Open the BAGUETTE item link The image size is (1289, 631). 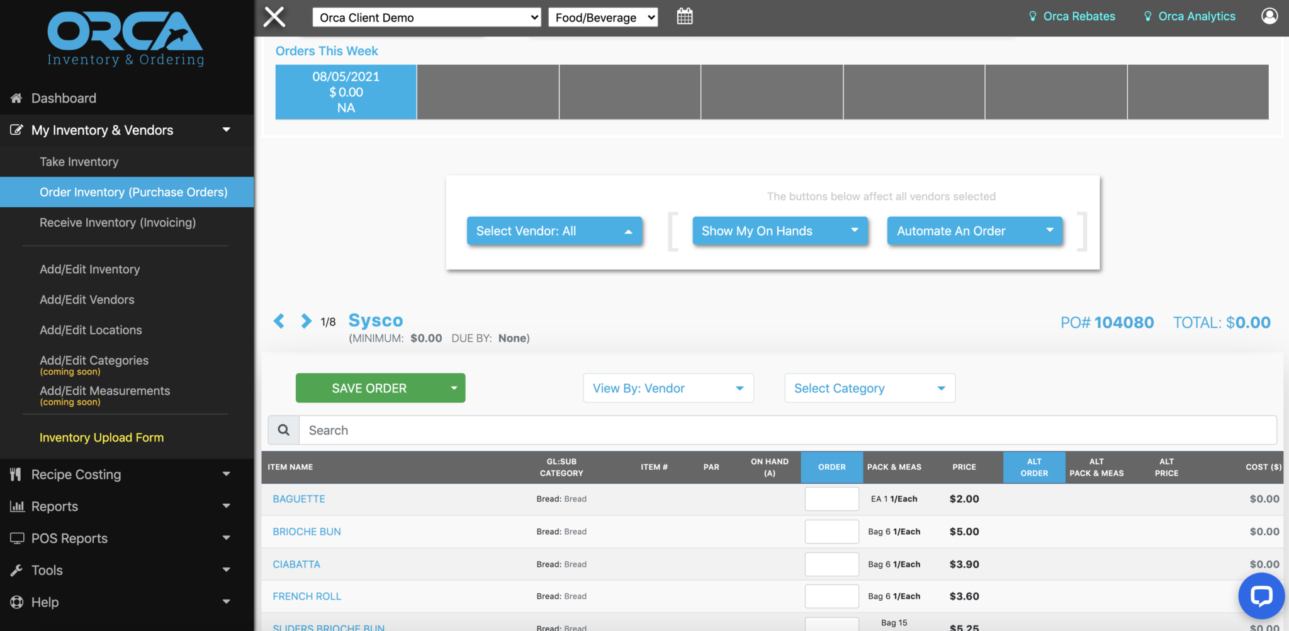299,499
